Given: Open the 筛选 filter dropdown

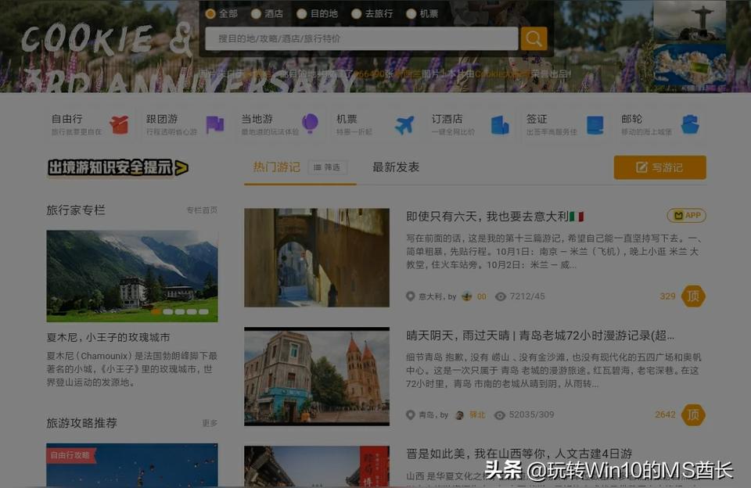Looking at the screenshot, I should coord(328,167).
